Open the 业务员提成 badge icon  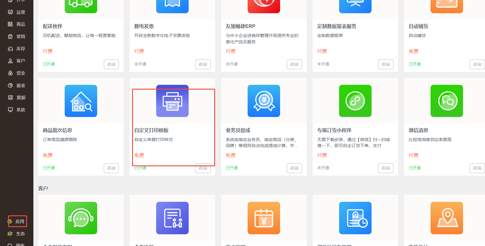click(x=264, y=101)
